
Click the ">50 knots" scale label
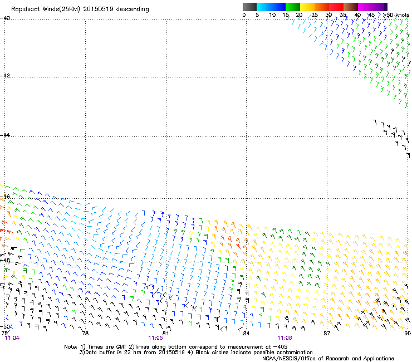point(396,15)
